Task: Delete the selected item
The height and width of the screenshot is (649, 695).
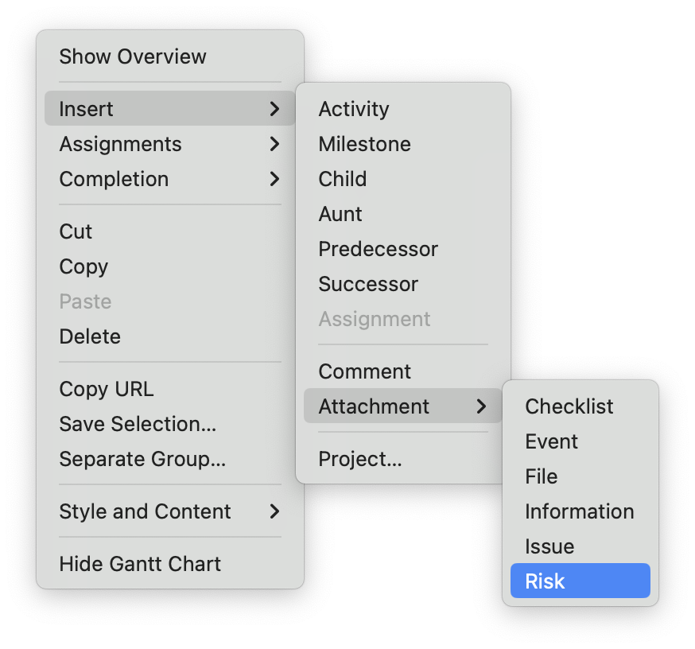Action: coord(90,336)
